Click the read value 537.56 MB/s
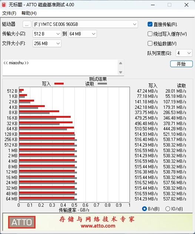195x234 pixels. (175, 183)
